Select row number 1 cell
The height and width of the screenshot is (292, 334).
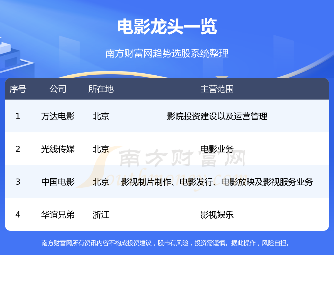[18, 116]
